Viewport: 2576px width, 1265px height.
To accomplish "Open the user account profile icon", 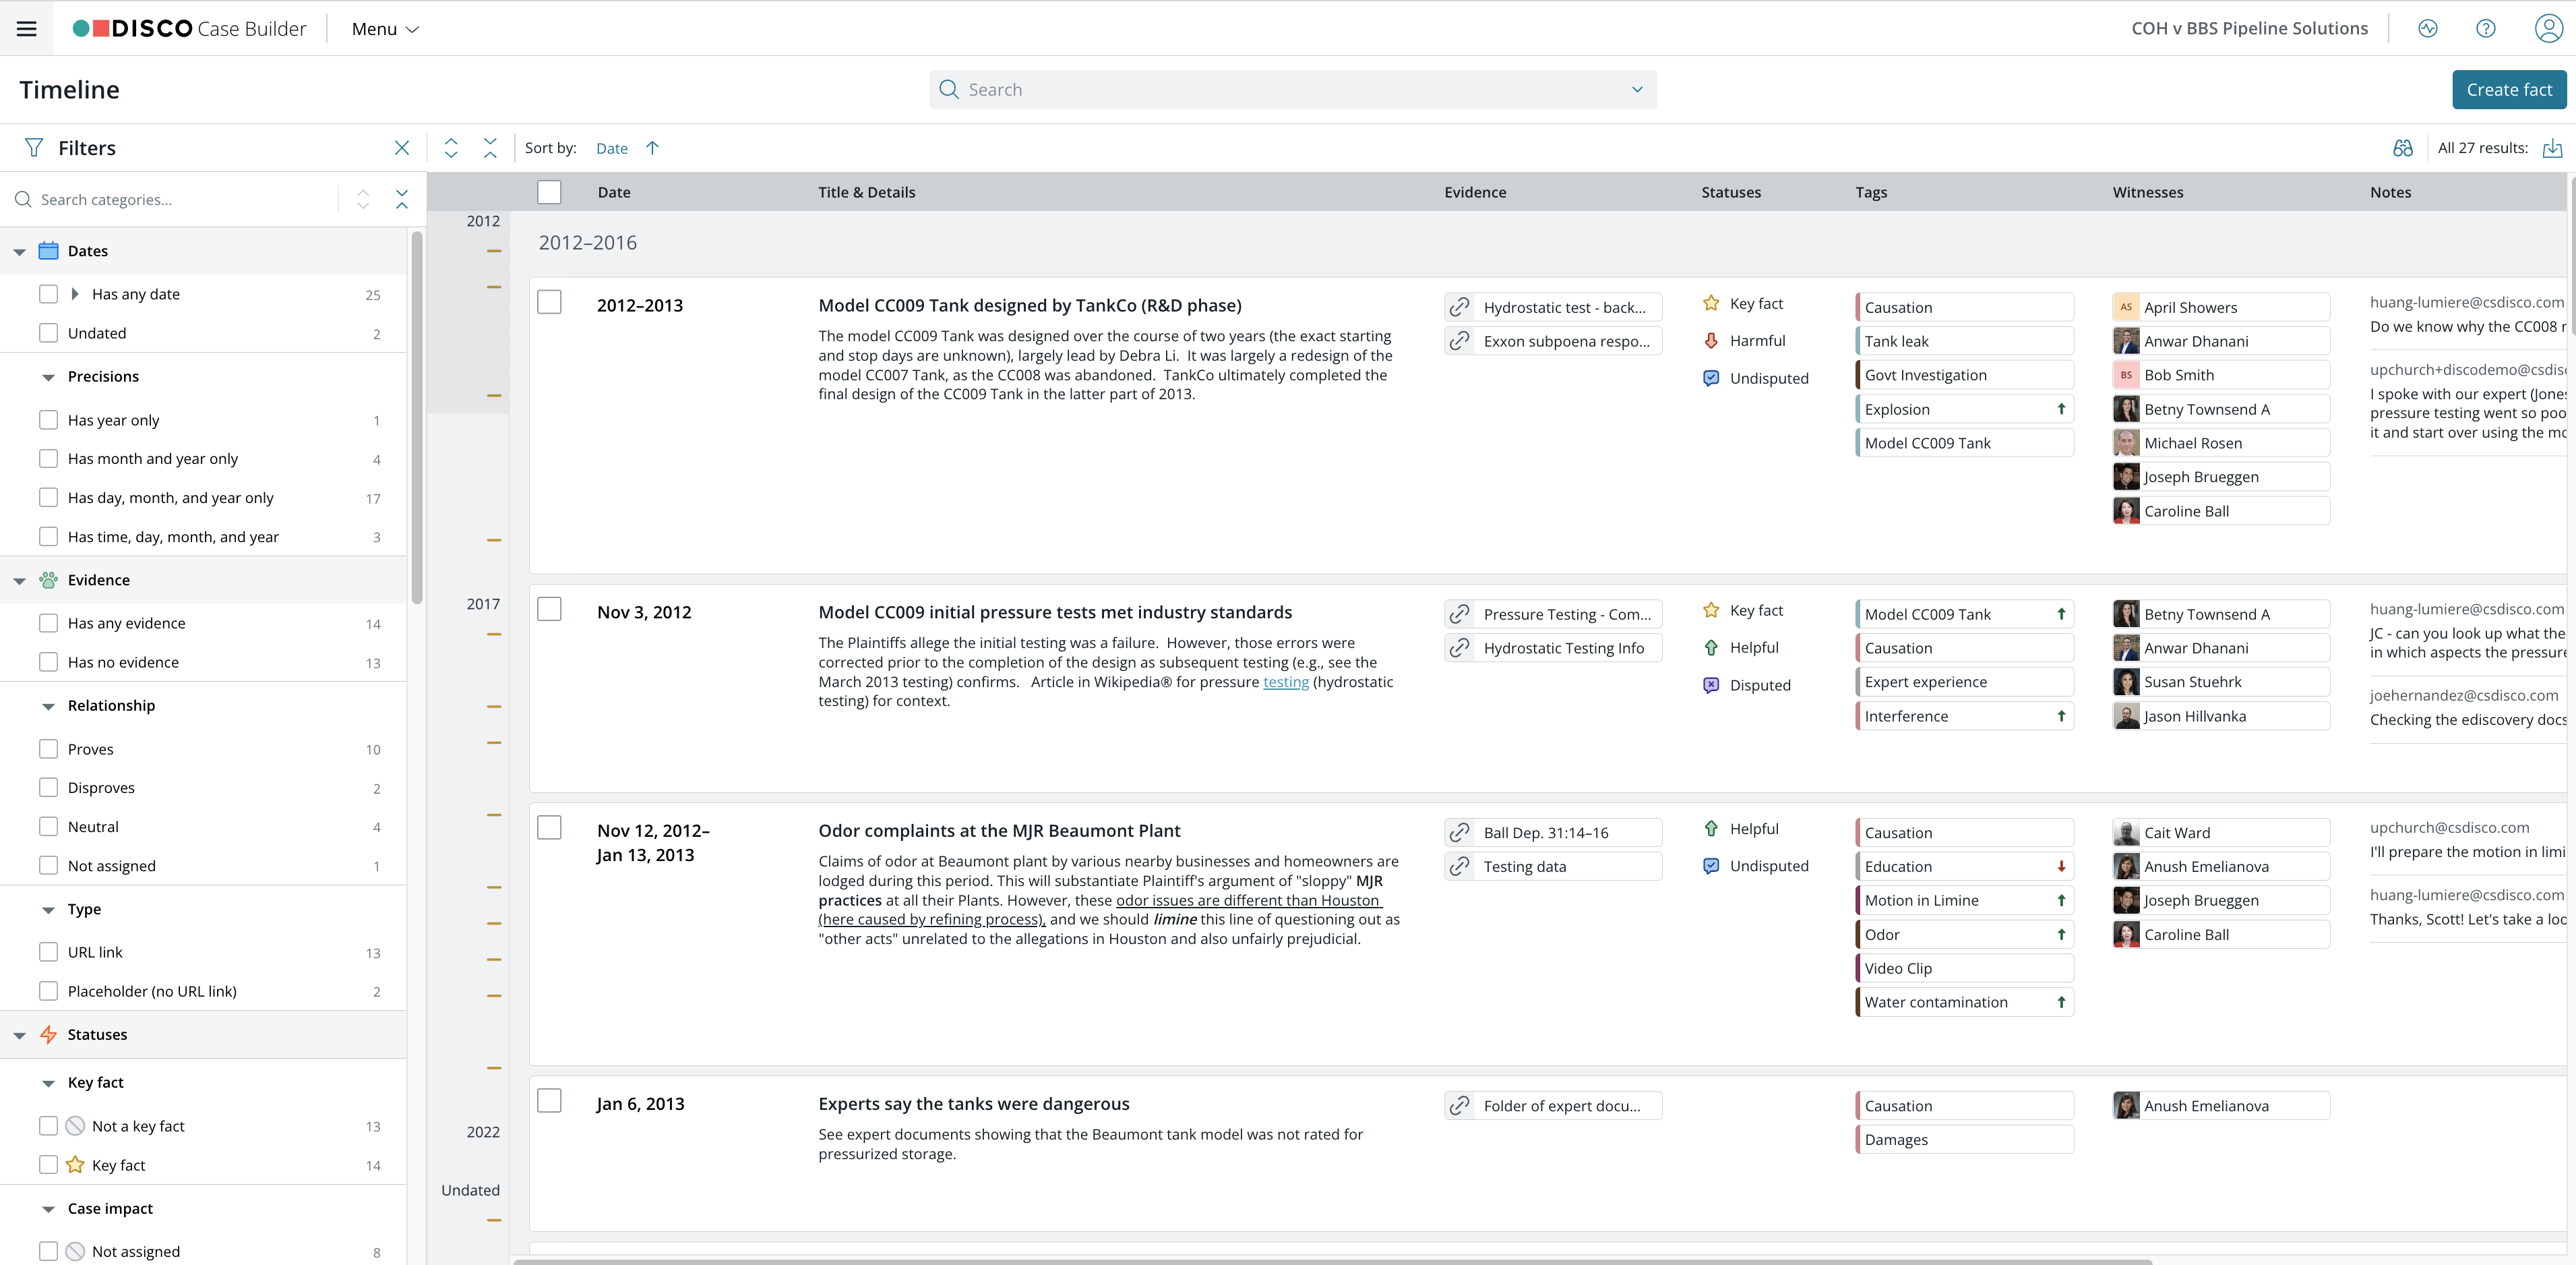I will pos(2548,29).
